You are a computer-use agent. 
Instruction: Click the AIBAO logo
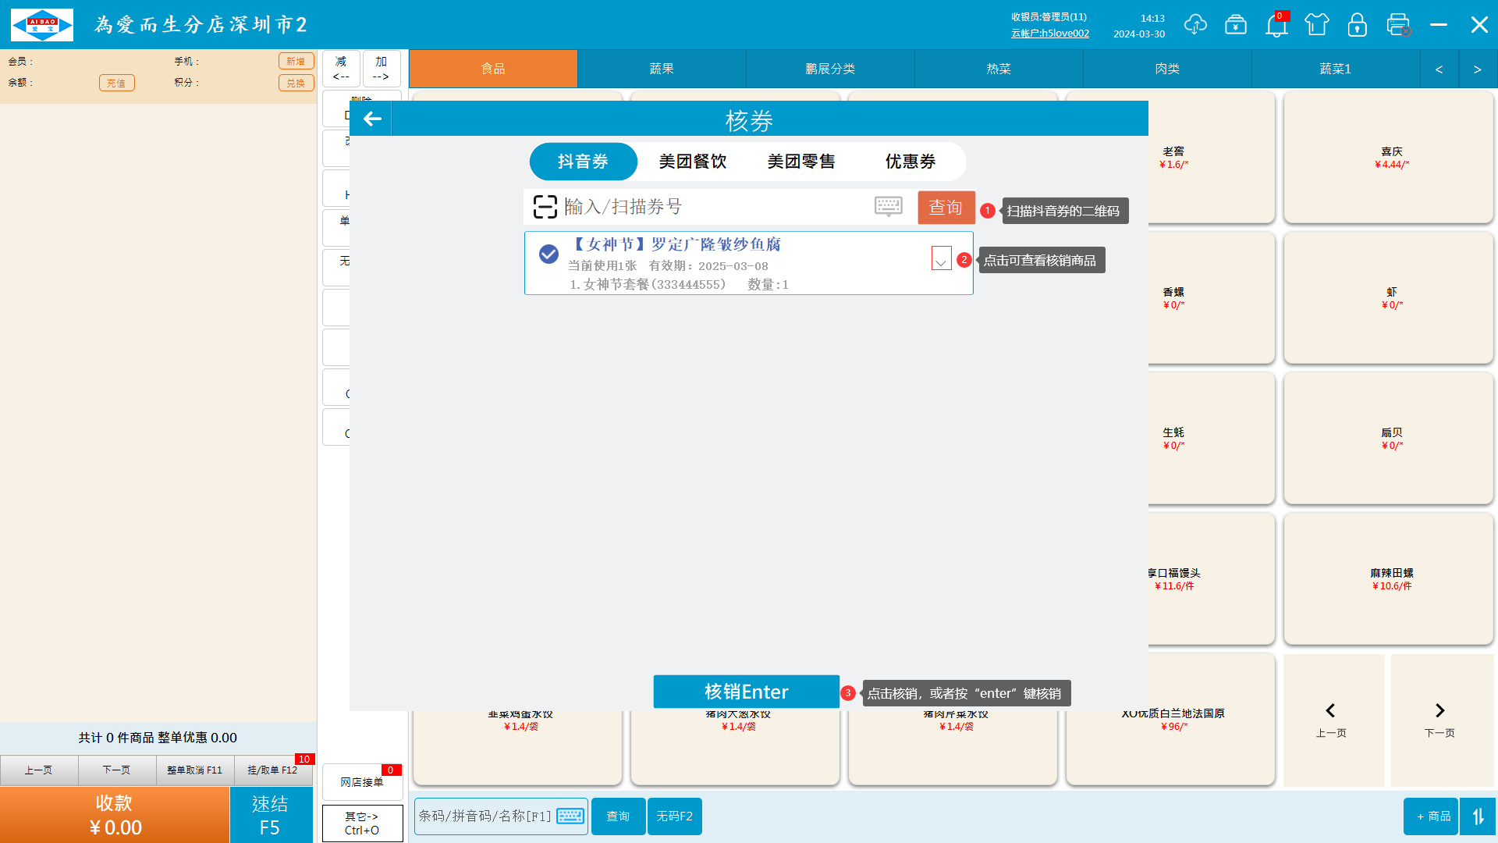coord(42,25)
